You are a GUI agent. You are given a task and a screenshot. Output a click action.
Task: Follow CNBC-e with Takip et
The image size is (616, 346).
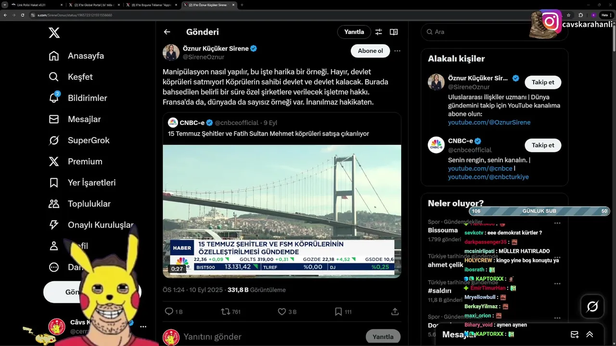543,145
